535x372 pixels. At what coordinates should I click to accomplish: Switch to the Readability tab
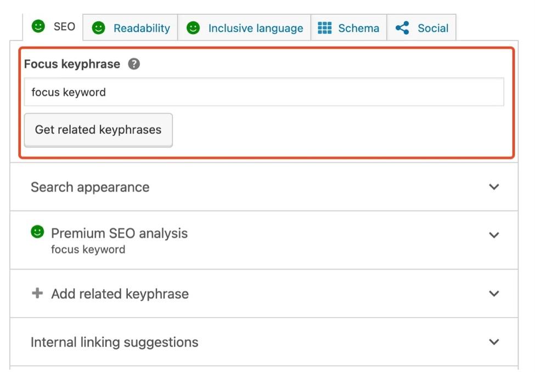click(x=131, y=27)
